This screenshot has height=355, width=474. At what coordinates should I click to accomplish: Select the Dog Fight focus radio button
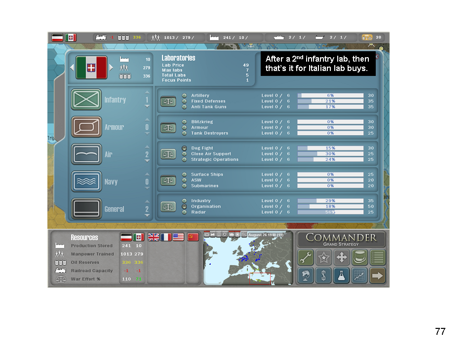click(185, 148)
